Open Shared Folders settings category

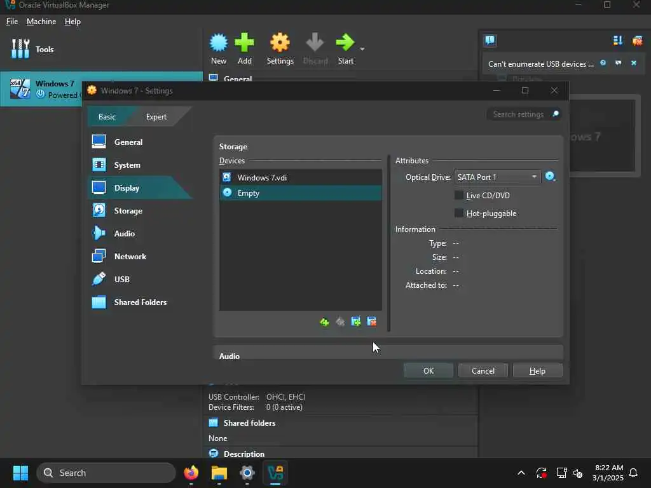point(140,302)
